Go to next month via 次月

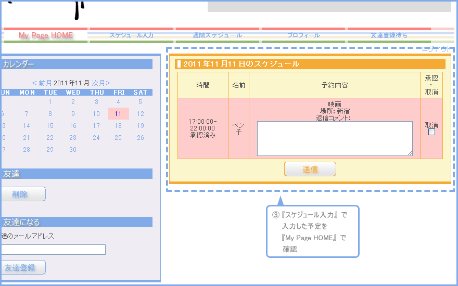[x=101, y=83]
